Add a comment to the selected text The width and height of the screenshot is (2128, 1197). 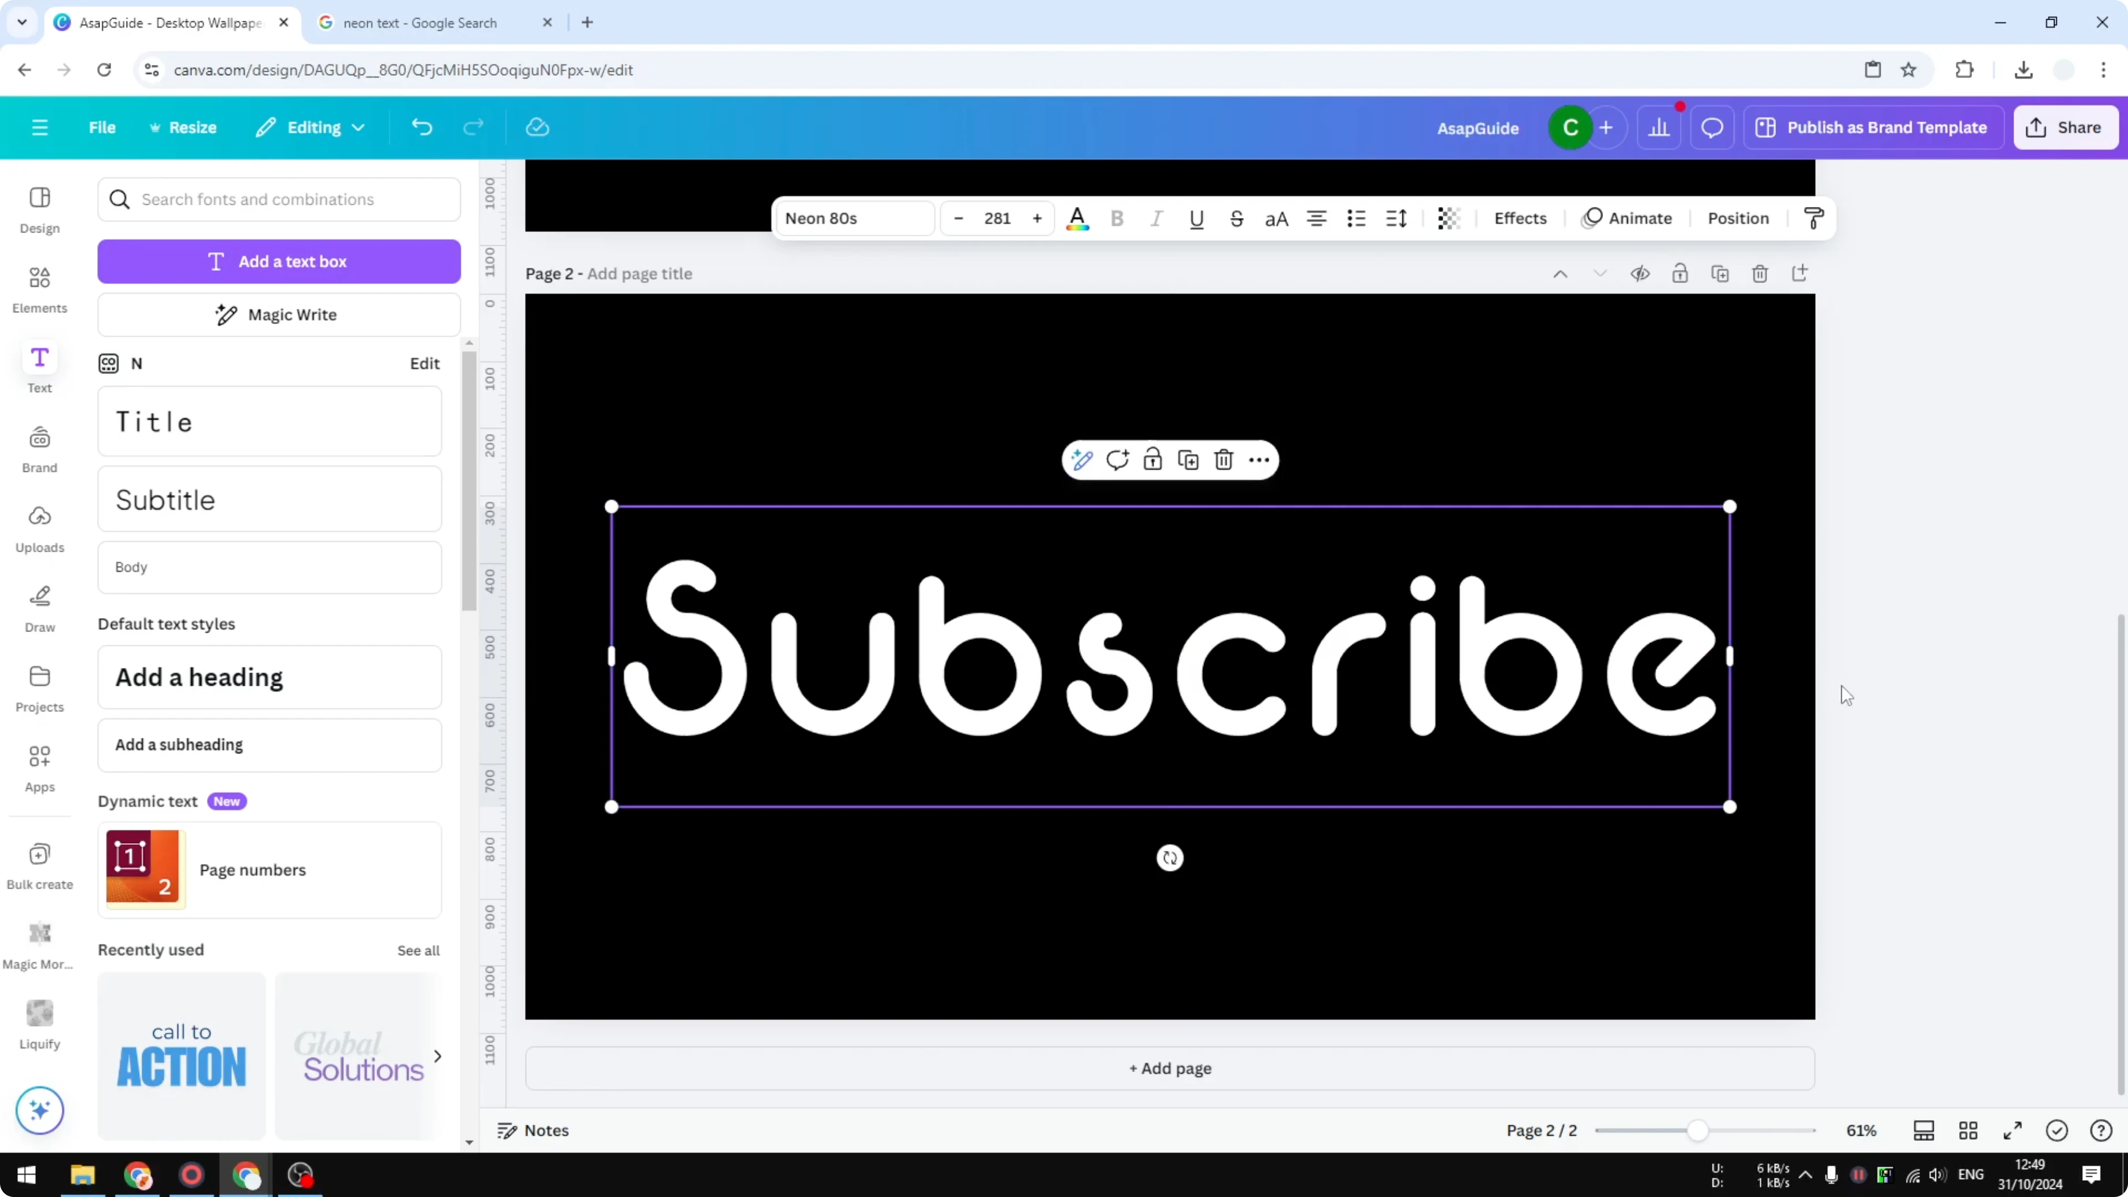point(1118,460)
